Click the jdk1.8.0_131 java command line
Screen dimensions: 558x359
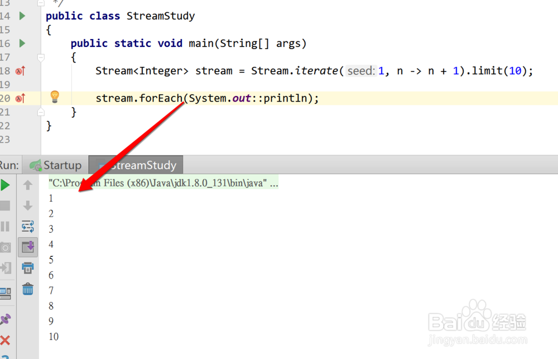click(x=162, y=183)
